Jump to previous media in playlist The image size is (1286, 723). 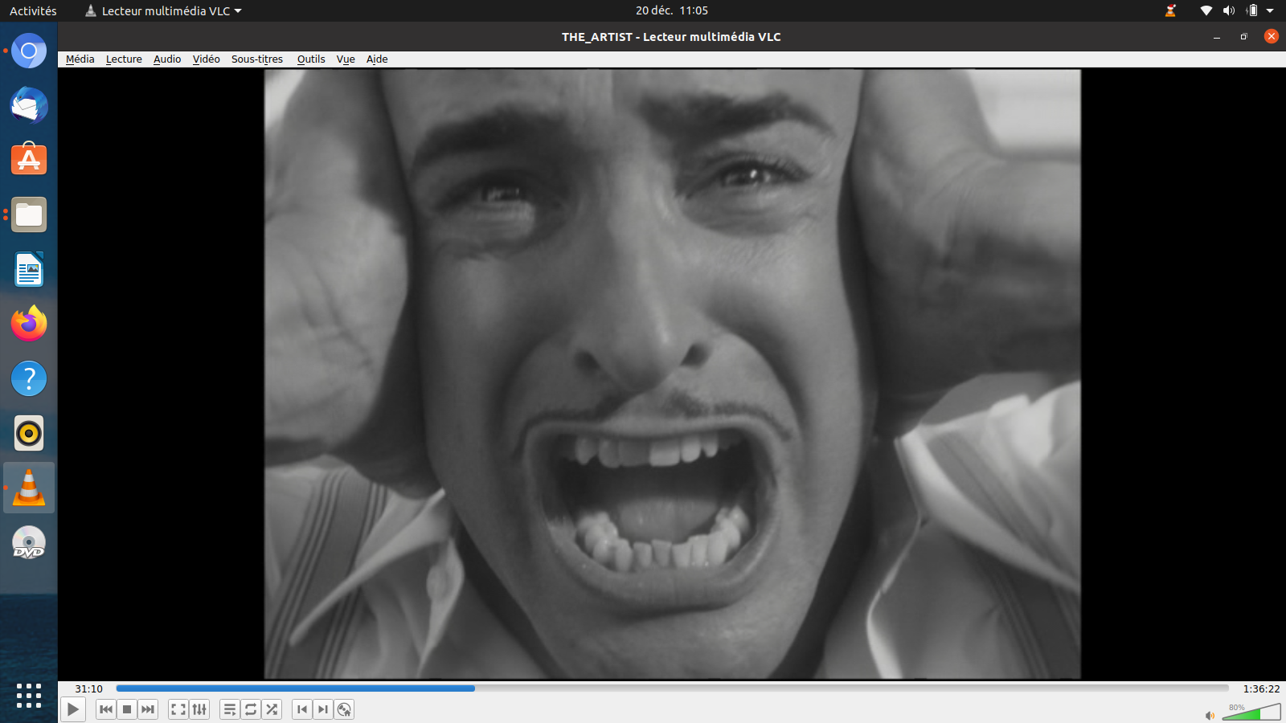pos(105,709)
